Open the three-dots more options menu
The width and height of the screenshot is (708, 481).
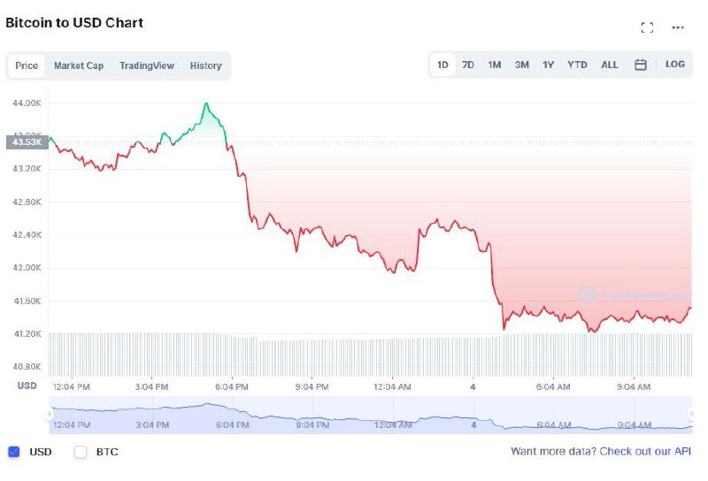(x=678, y=27)
